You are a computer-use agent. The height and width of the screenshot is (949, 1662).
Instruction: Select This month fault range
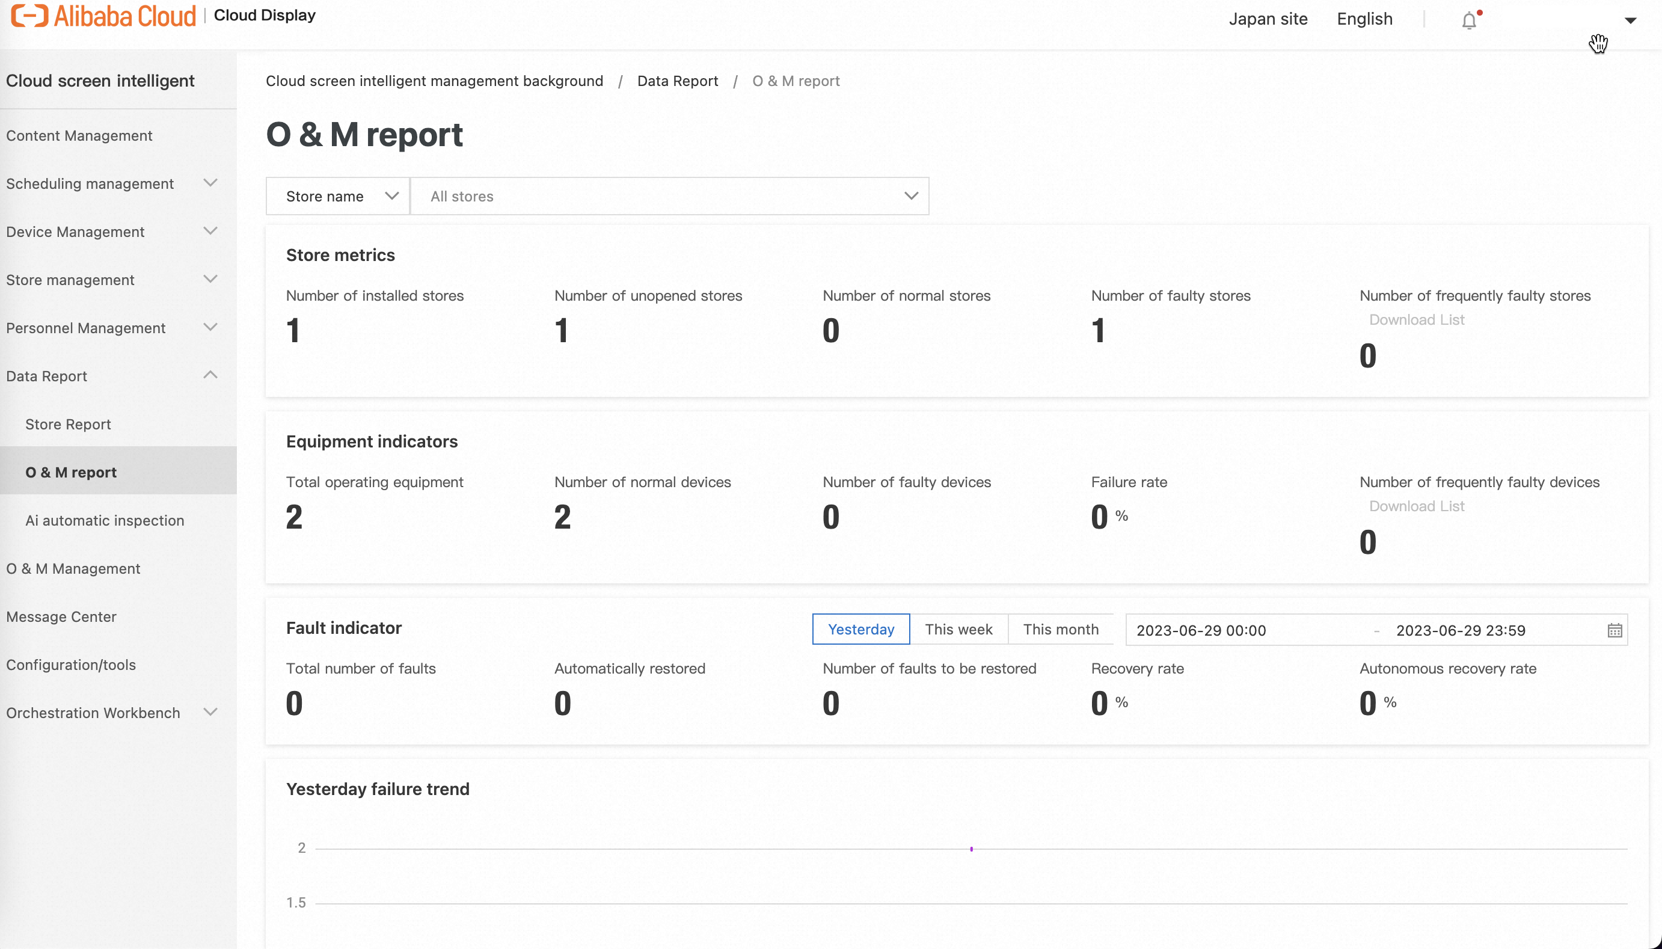(x=1061, y=630)
